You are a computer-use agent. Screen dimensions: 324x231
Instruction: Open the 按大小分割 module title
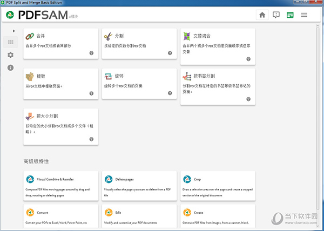point(47,116)
